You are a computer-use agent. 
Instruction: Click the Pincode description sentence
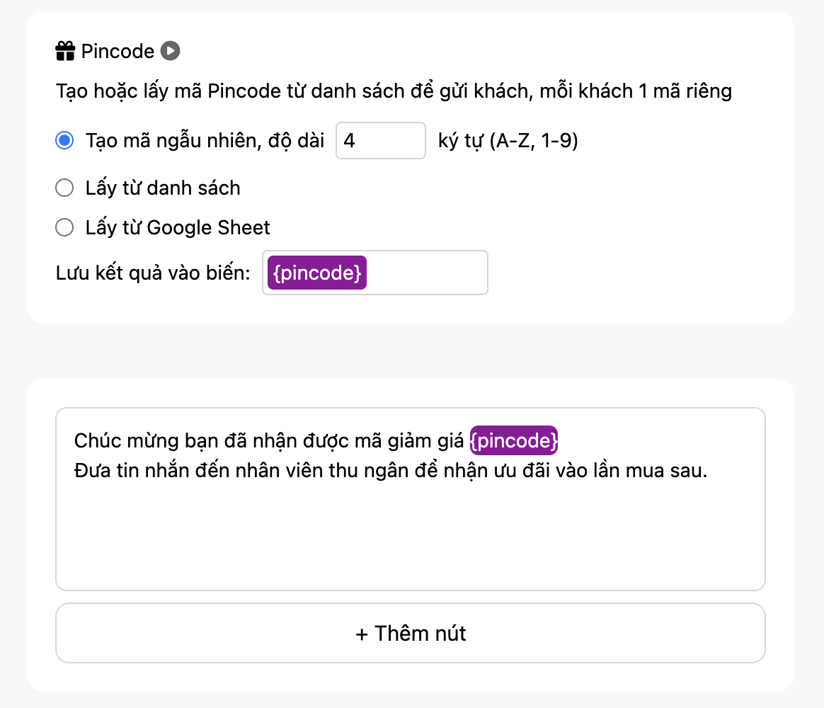[394, 91]
